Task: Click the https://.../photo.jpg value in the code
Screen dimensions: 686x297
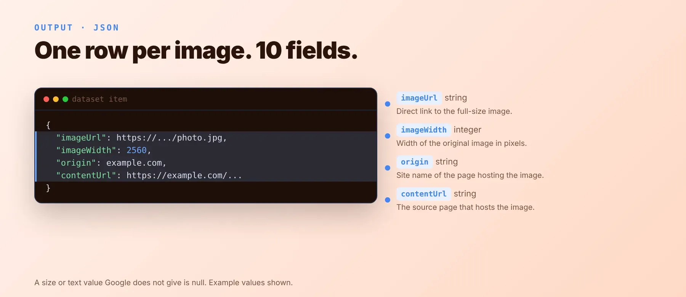Action: pos(169,138)
